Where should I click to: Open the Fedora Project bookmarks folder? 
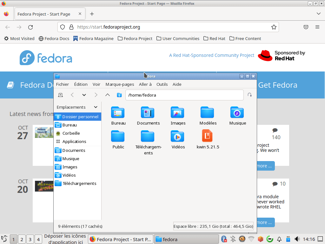(x=135, y=38)
